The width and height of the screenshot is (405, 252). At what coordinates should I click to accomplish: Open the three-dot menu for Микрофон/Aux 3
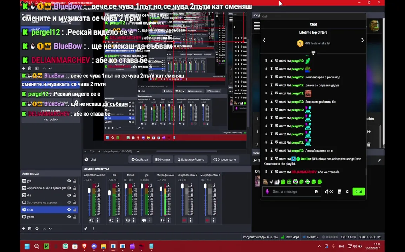[213, 220]
